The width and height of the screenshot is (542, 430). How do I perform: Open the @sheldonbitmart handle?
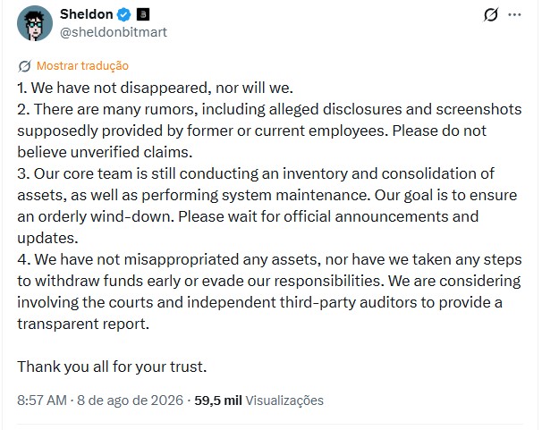click(114, 32)
